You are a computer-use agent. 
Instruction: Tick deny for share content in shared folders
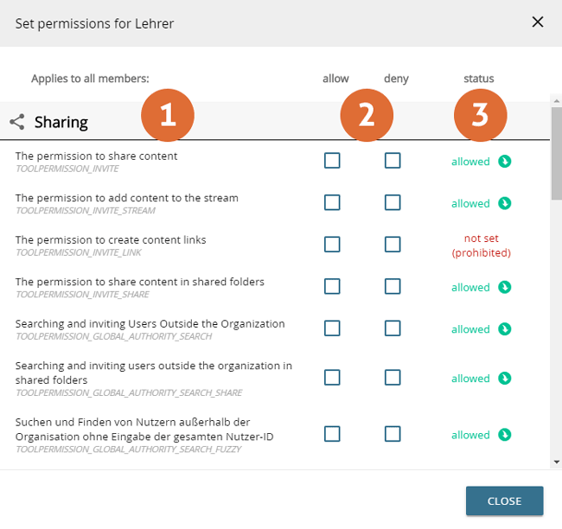393,286
